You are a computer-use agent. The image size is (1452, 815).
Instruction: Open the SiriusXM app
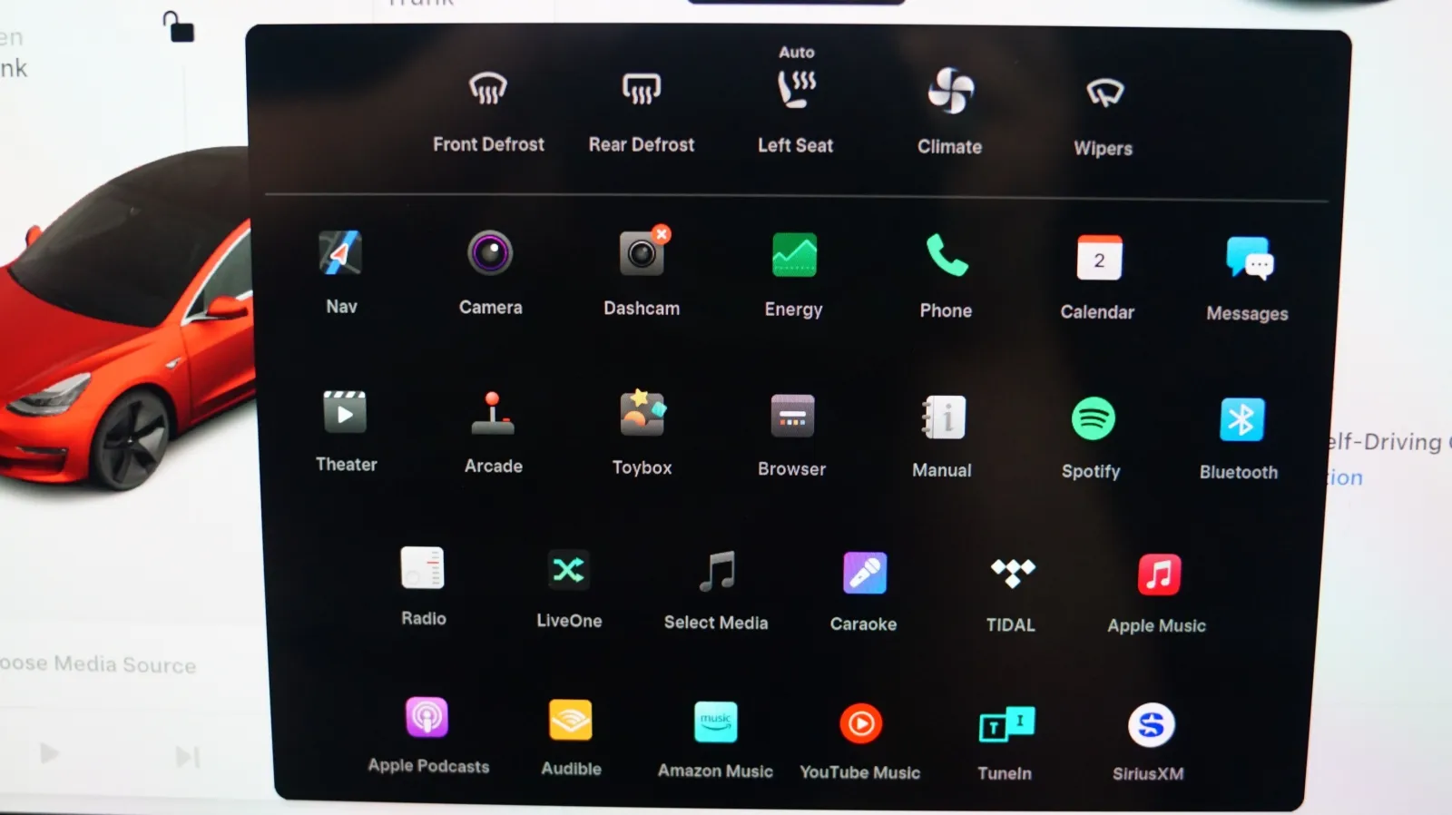[1150, 726]
